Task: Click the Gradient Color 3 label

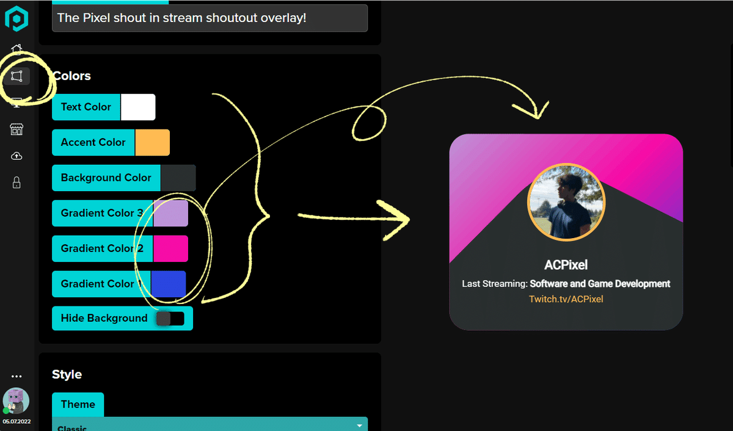Action: [102, 213]
